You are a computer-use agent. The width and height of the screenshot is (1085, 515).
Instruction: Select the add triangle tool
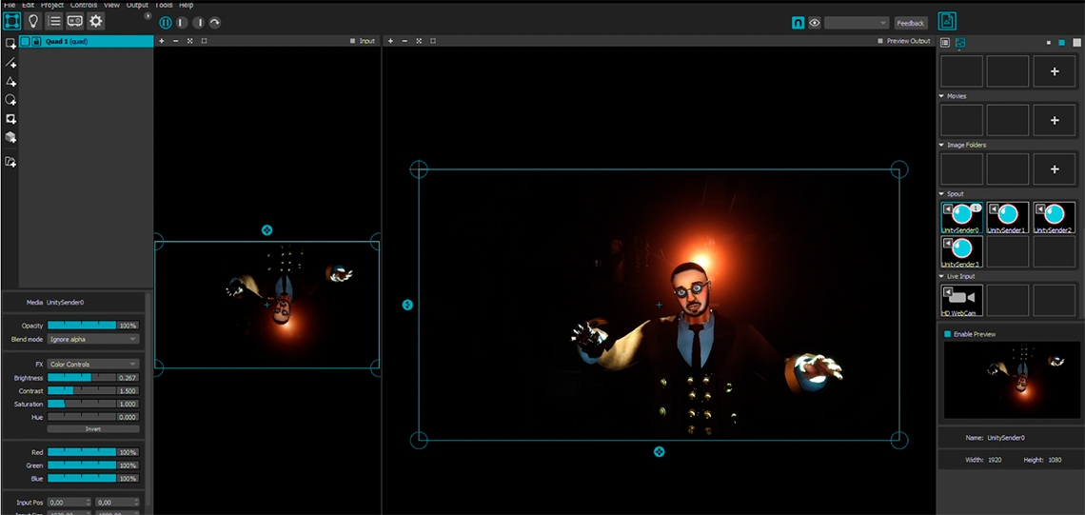tap(10, 81)
